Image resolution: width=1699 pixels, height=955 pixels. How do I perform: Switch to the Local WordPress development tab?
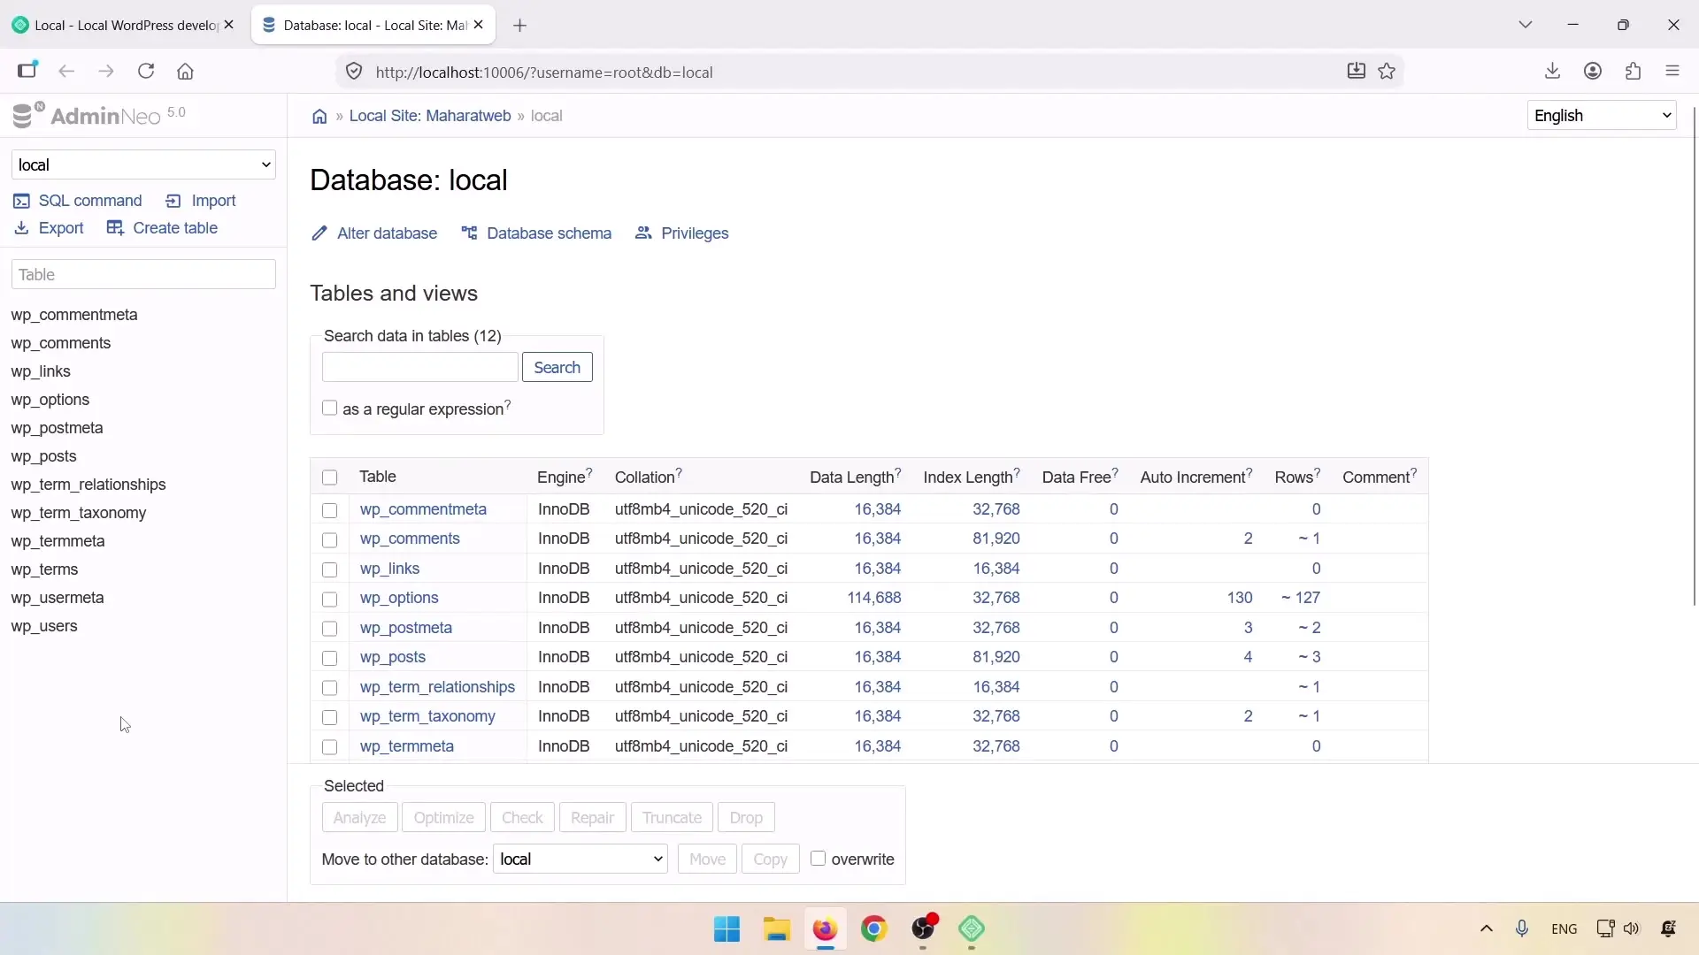tap(124, 26)
